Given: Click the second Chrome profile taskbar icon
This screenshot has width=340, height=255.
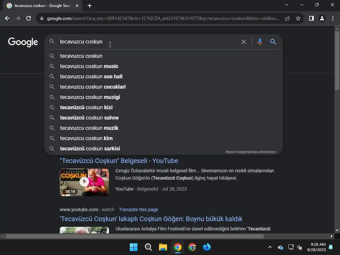Looking at the screenshot, I should tap(192, 247).
